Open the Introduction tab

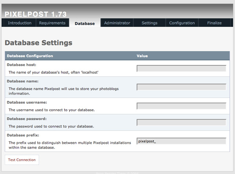20,23
